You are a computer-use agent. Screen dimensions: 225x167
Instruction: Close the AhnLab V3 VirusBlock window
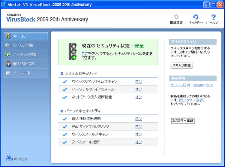pyautogui.click(x=220, y=5)
